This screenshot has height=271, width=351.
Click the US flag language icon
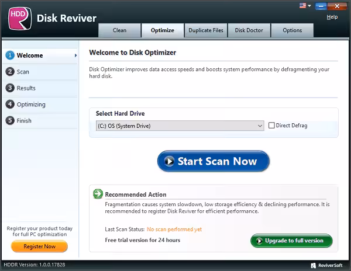(302, 6)
